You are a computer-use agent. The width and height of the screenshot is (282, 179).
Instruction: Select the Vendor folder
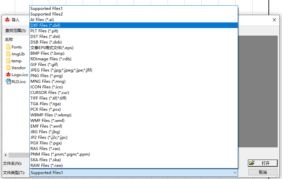18,68
